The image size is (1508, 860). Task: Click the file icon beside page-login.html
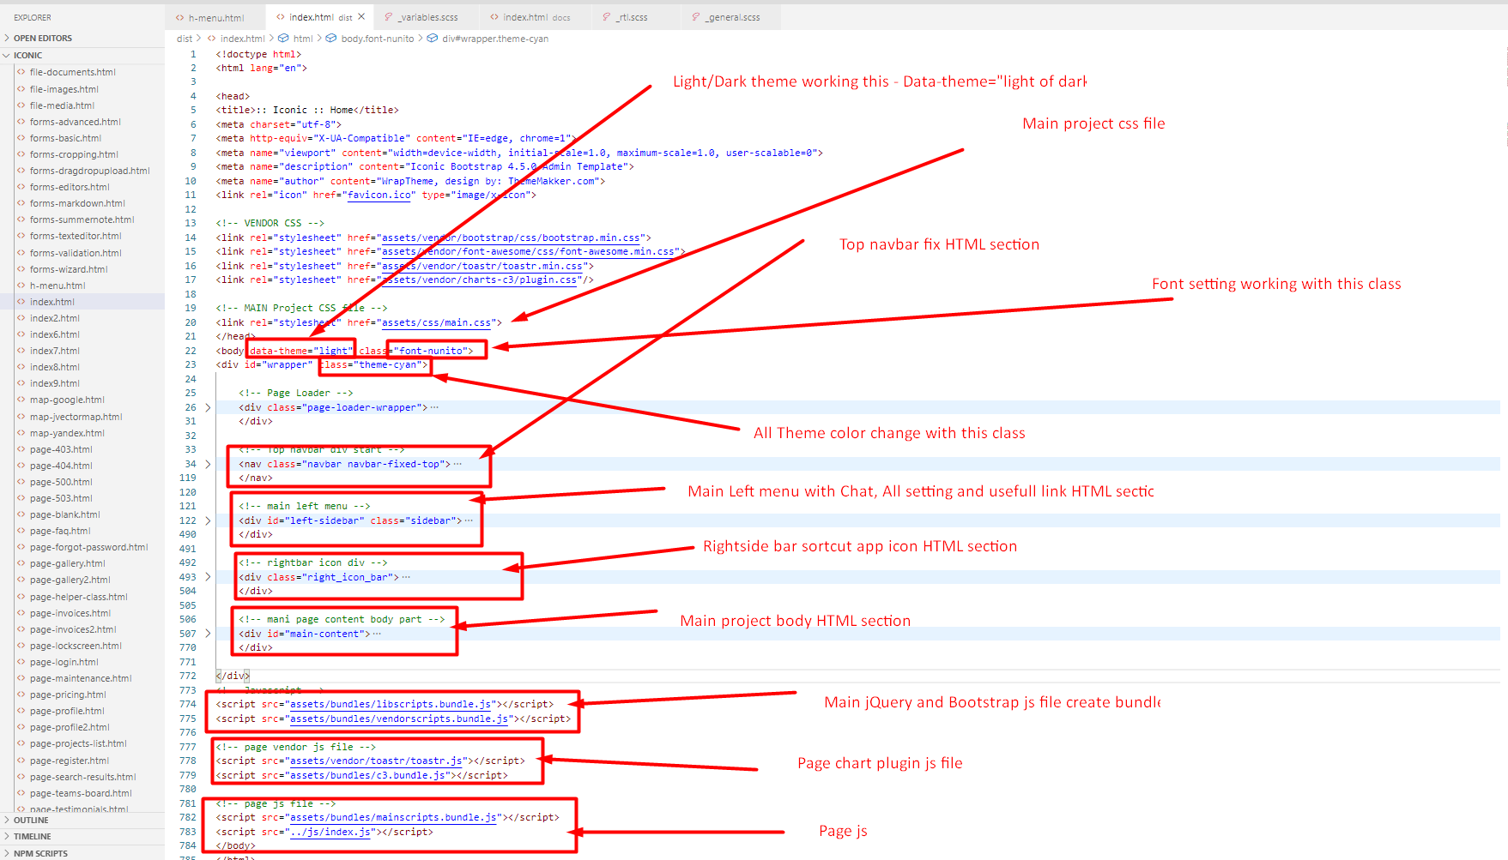[21, 662]
